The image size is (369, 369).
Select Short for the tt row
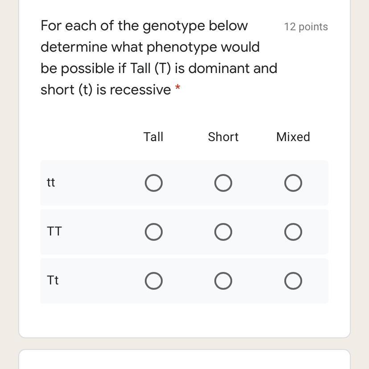pyautogui.click(x=223, y=183)
